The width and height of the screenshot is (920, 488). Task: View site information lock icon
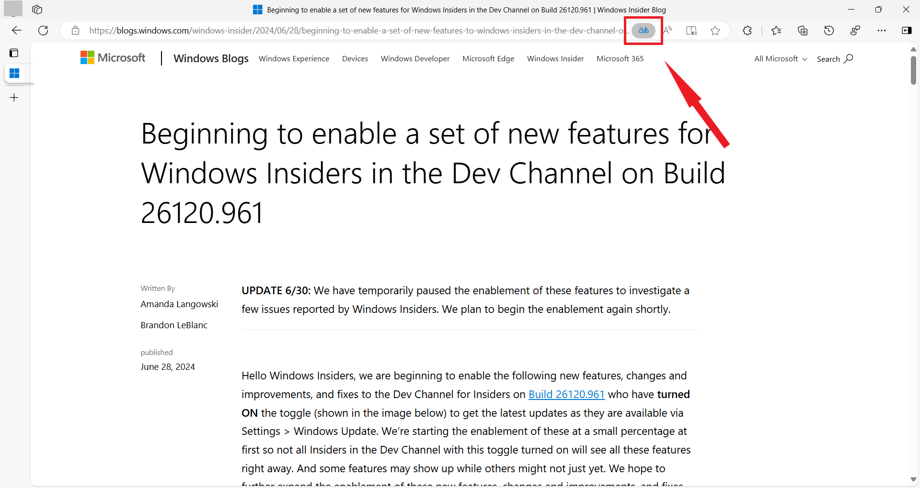pos(75,31)
